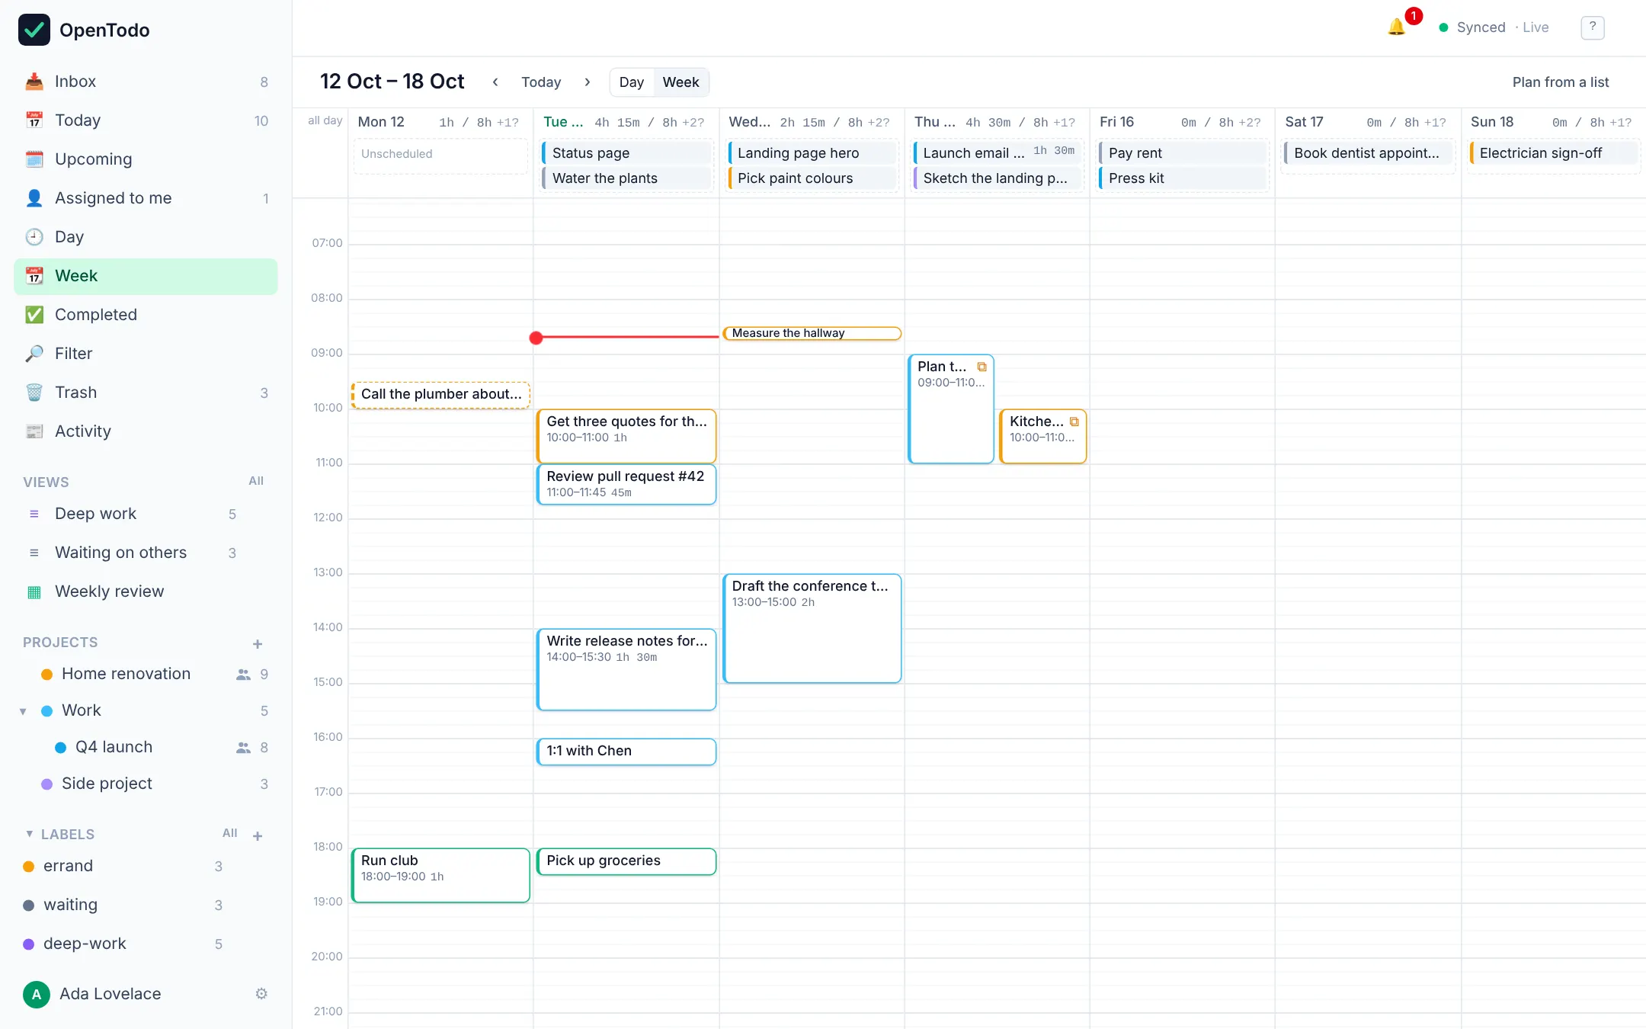Screen dimensions: 1646x1029
Task: Click the Deep work list icon
Action: tap(34, 514)
